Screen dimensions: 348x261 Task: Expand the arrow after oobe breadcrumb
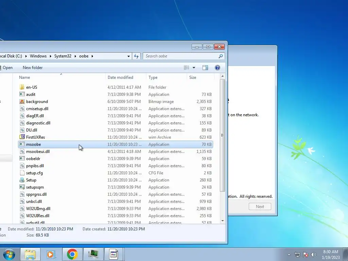(92, 56)
